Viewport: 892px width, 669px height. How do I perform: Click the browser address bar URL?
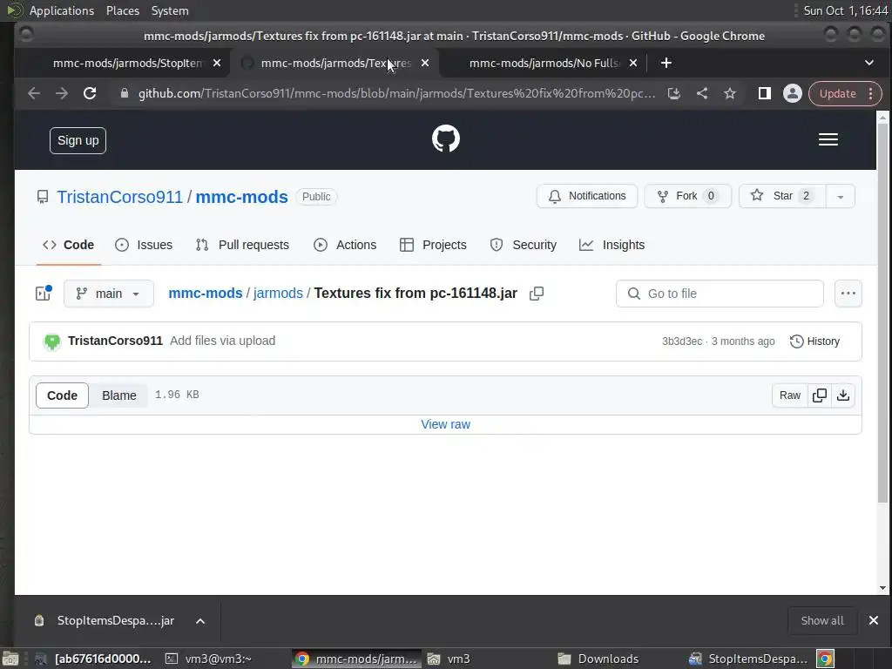pos(396,93)
